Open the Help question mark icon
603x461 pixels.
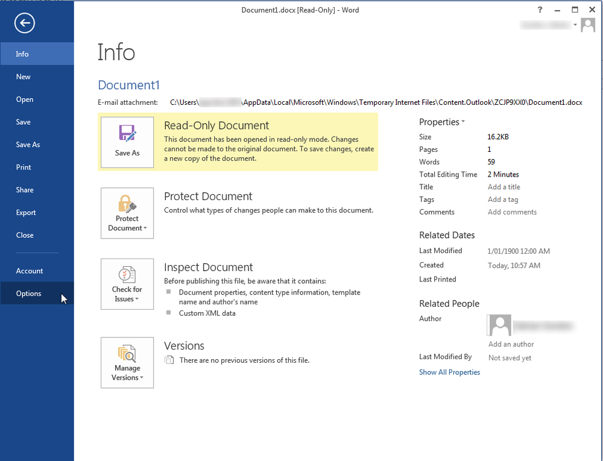click(x=540, y=10)
